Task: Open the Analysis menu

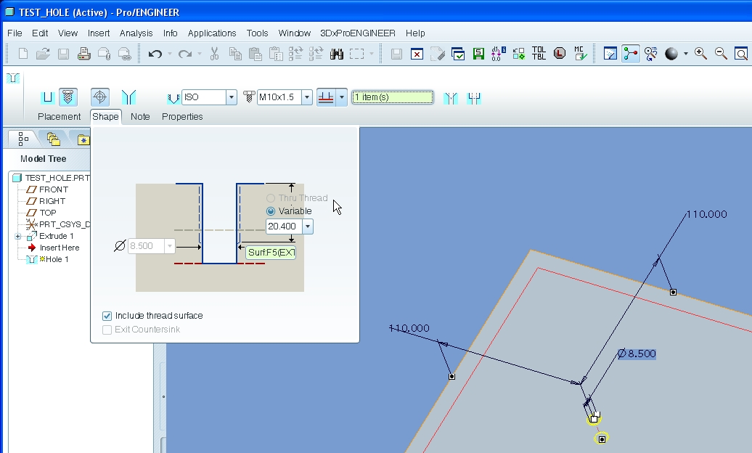Action: (136, 33)
